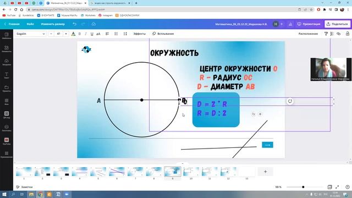Open the Windows Start menu

[x=4, y=194]
